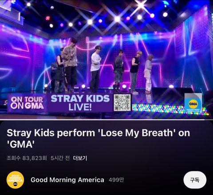This screenshot has height=195, width=213.
Task: Expand the description with 더보기
Action: (x=80, y=158)
